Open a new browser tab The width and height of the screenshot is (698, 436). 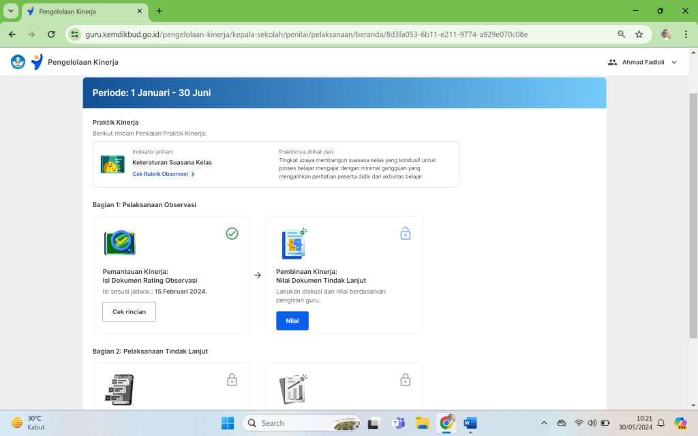point(160,11)
